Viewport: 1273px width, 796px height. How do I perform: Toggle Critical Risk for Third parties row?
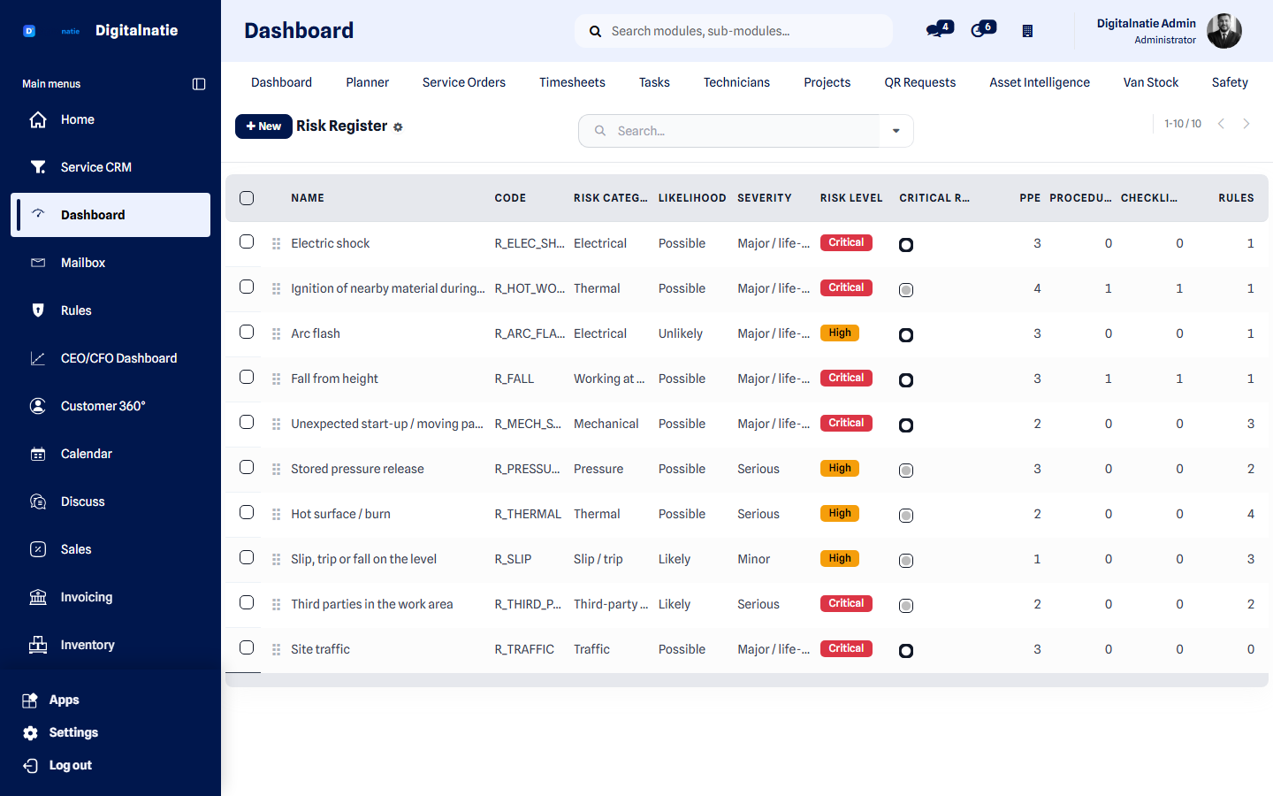pyautogui.click(x=906, y=606)
